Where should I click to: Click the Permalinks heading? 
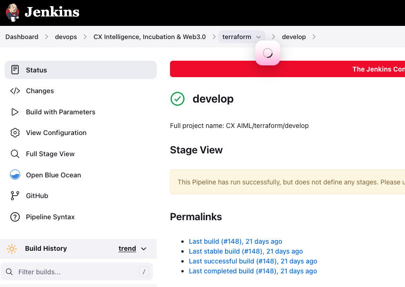196,217
